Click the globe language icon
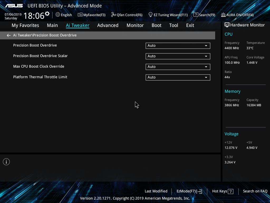Screen dimensions: 270x203 pos(58,15)
